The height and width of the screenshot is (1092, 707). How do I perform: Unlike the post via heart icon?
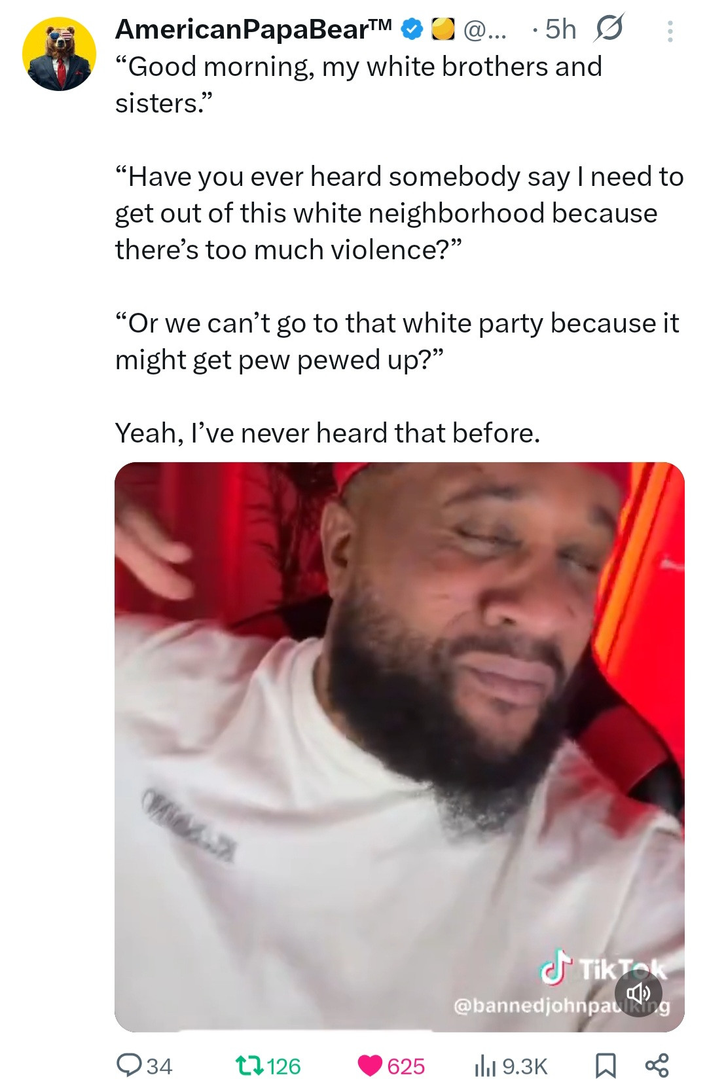[370, 1066]
